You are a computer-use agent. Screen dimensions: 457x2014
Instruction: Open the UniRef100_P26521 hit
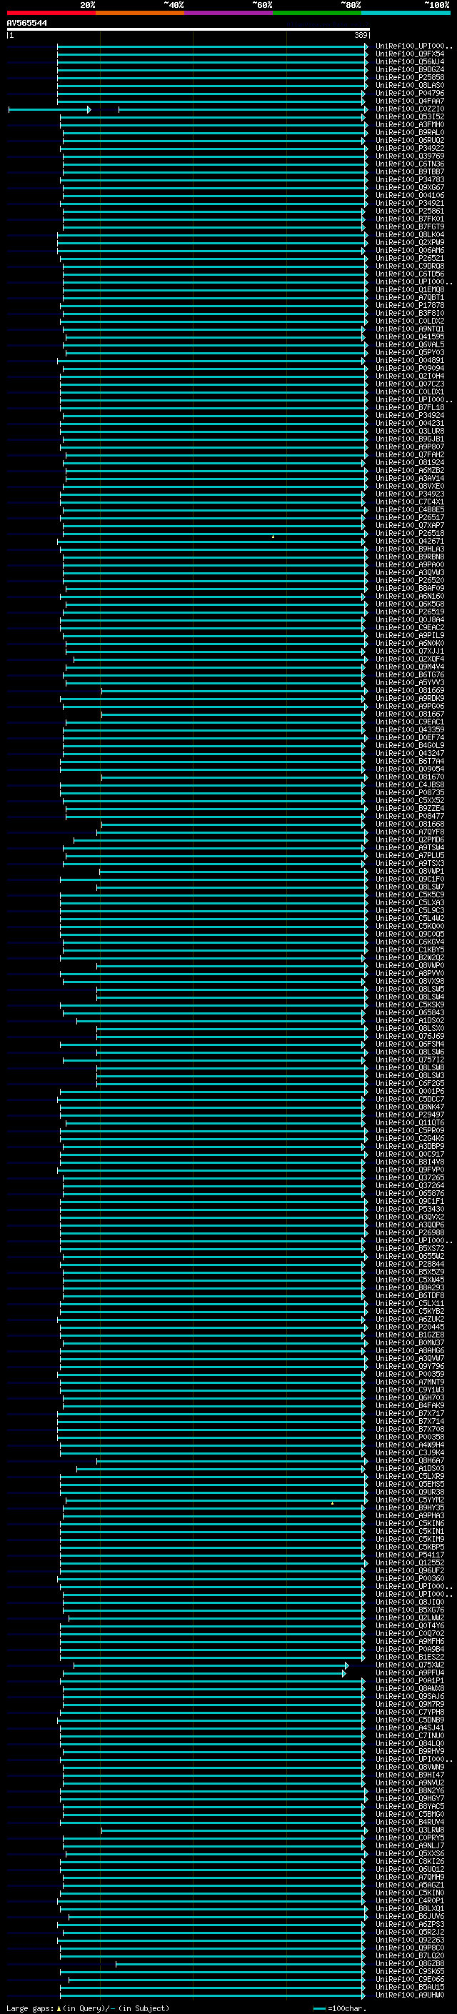pyautogui.click(x=410, y=258)
